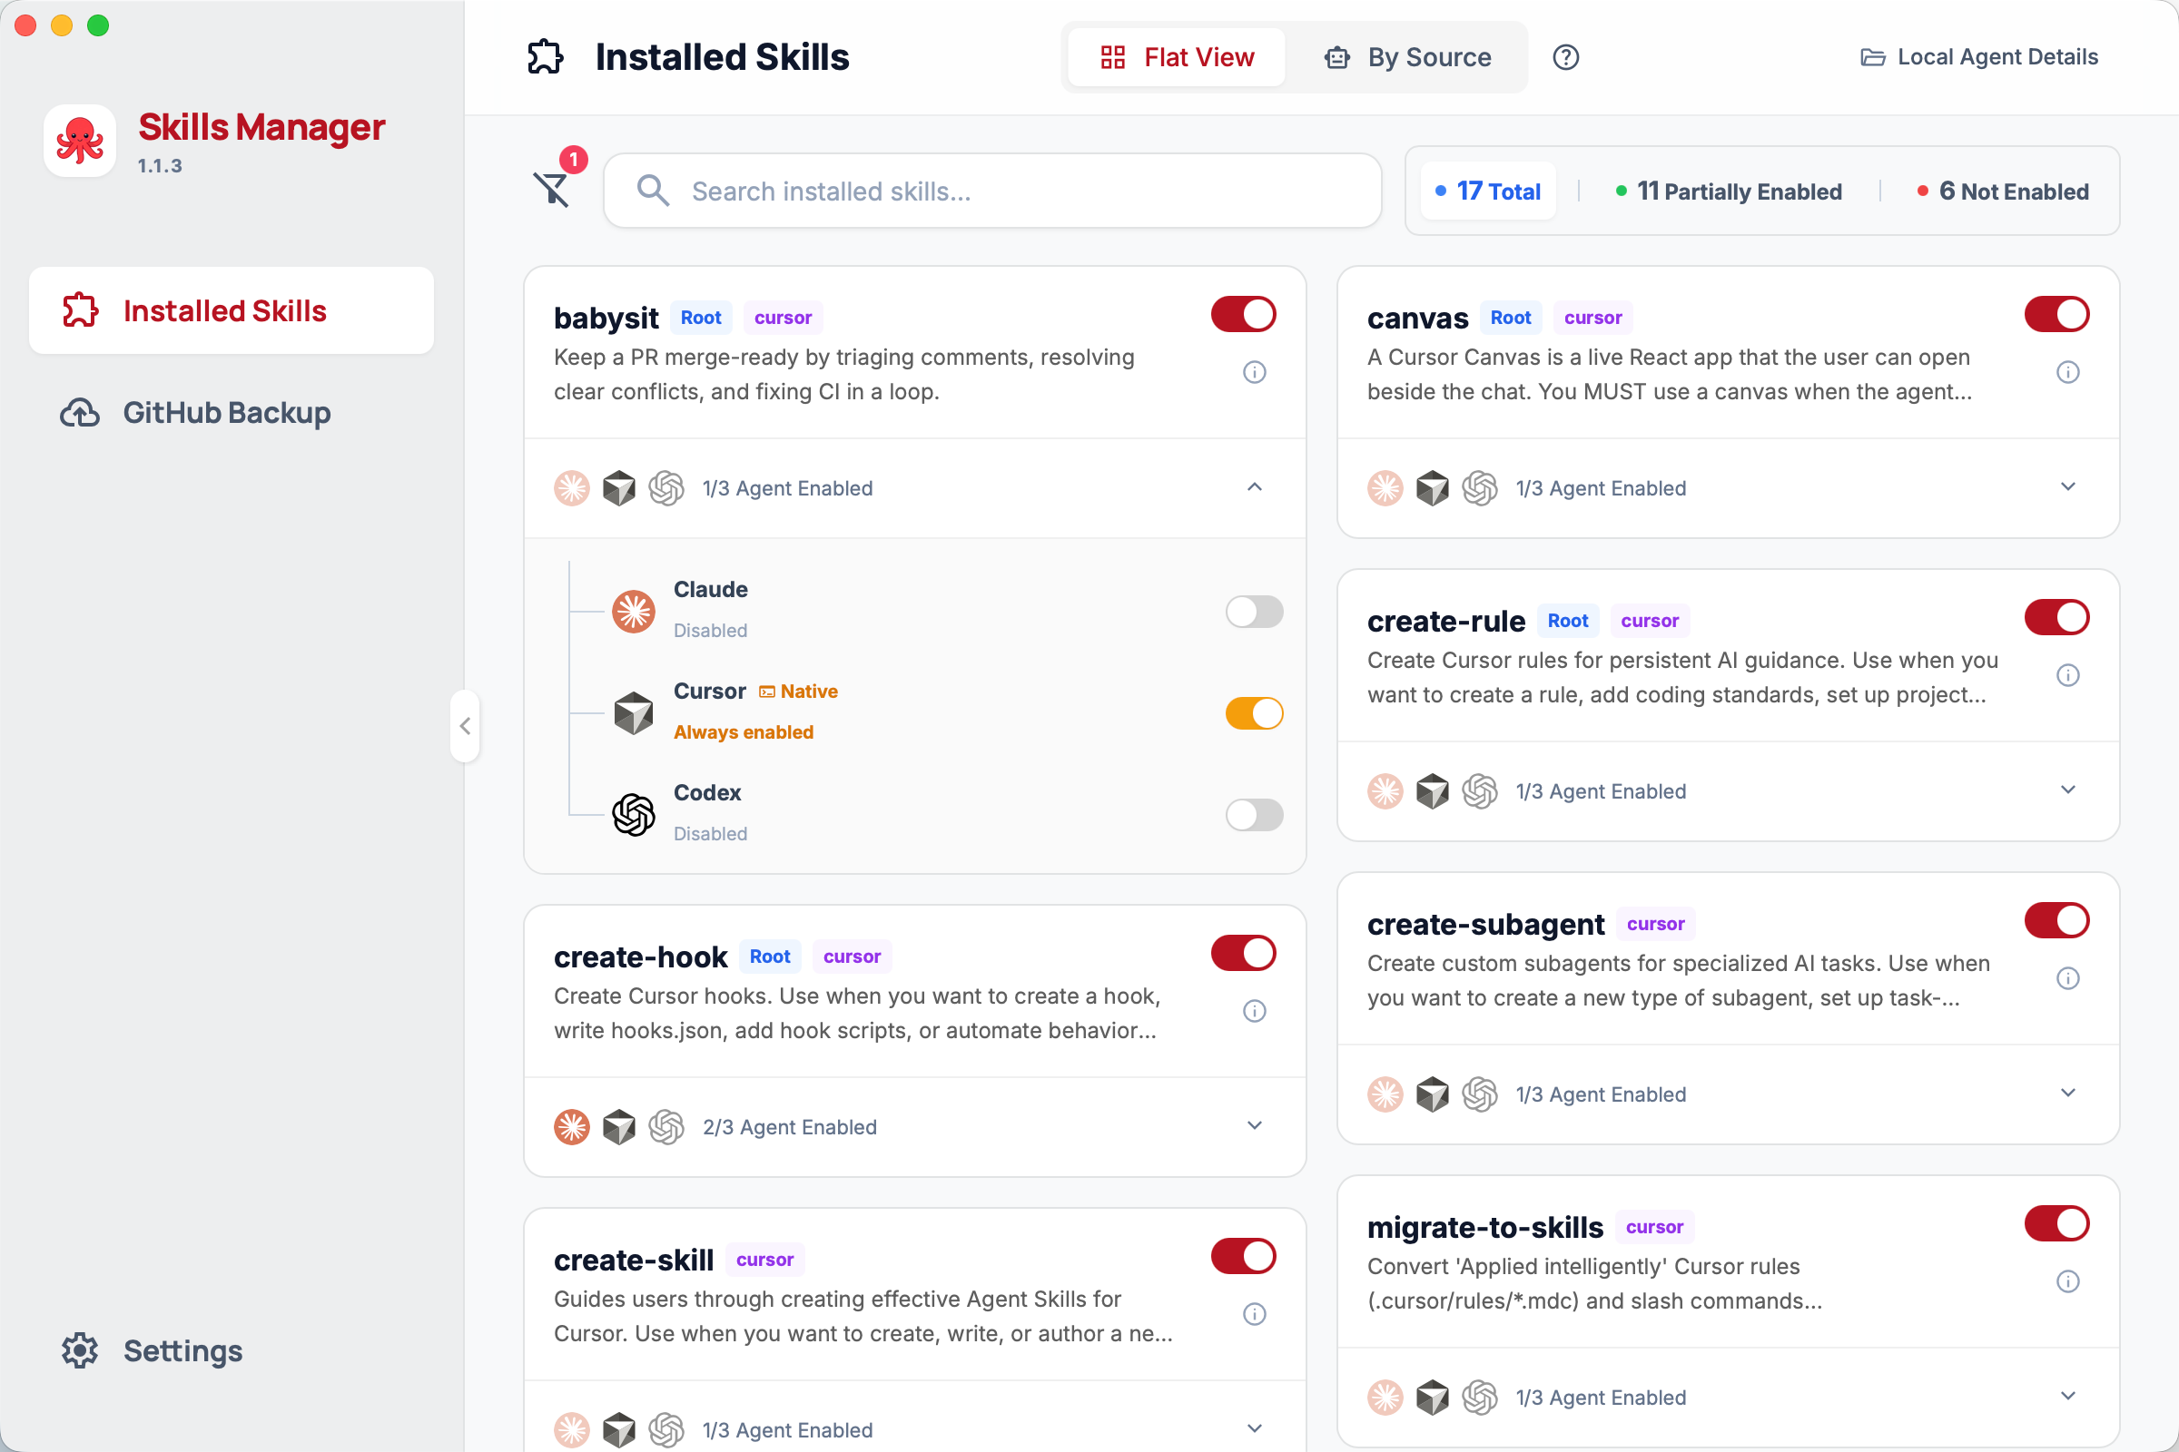Viewport: 2179px width, 1452px height.
Task: Click the filter icon with red badge
Action: (x=553, y=189)
